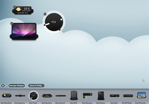Select the EkerSearch bar widget

[x=61, y=96]
